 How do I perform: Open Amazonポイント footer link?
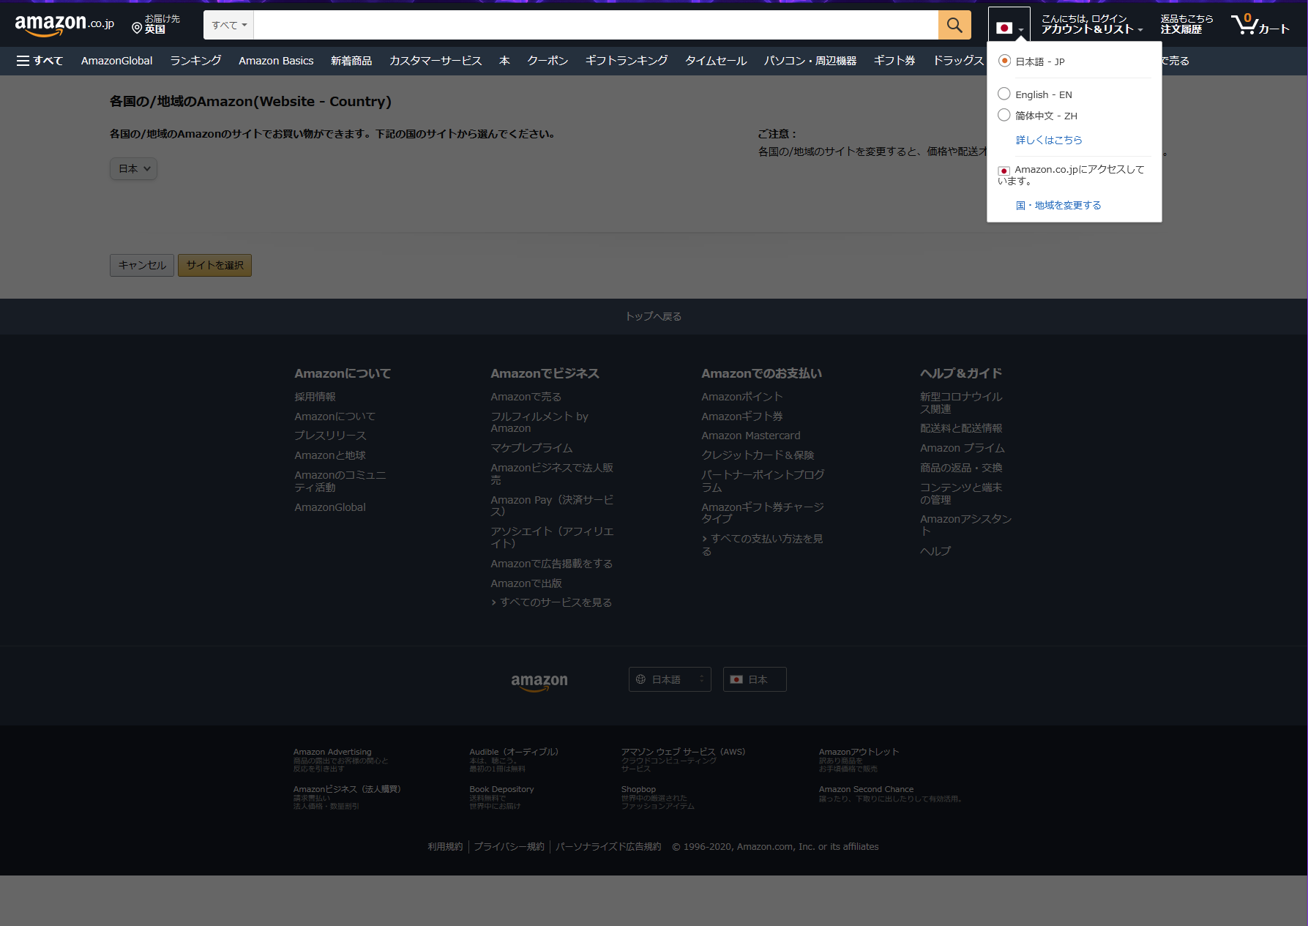point(742,397)
